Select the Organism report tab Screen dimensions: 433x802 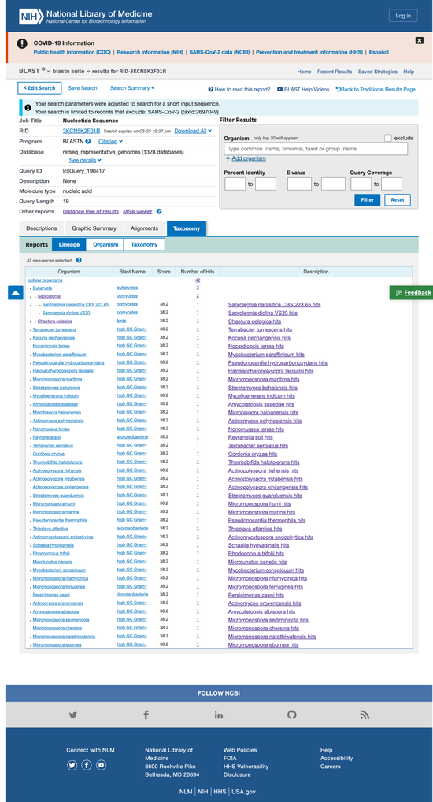click(x=105, y=244)
